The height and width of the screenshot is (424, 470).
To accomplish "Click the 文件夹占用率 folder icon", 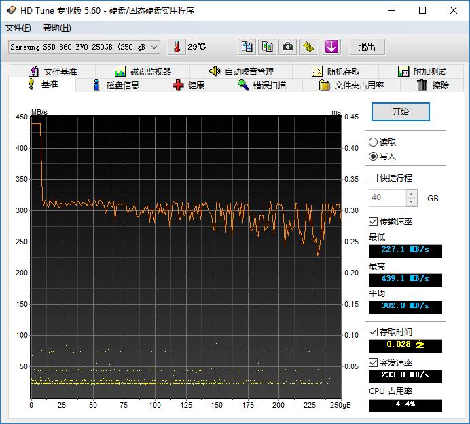I will (324, 85).
